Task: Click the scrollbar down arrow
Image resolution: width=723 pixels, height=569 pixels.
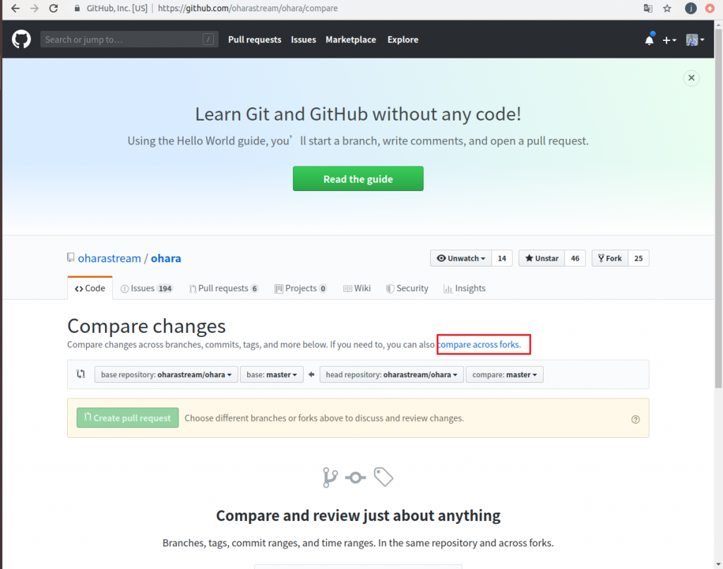Action: [x=718, y=564]
